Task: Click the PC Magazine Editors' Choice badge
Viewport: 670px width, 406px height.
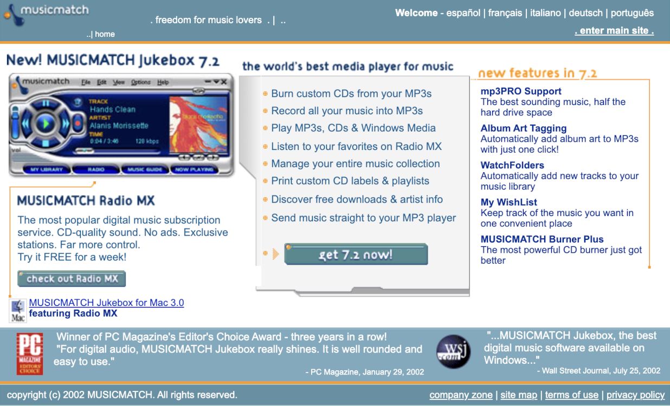Action: pyautogui.click(x=29, y=354)
